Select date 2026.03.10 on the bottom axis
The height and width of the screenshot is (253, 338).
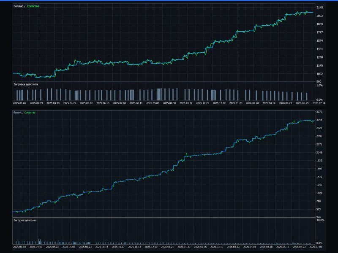(x=217, y=247)
